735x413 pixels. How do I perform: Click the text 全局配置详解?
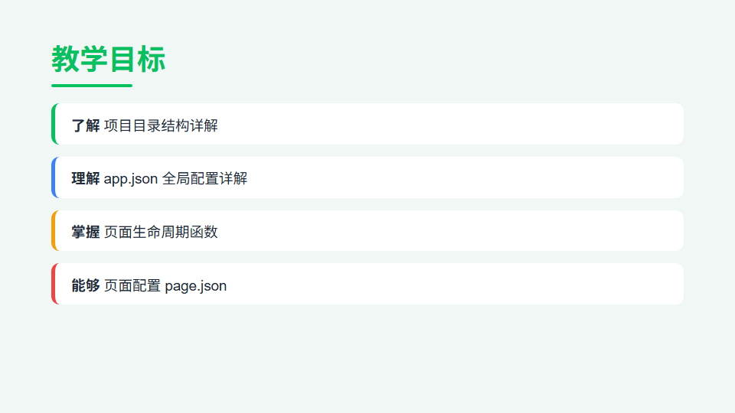coord(204,178)
